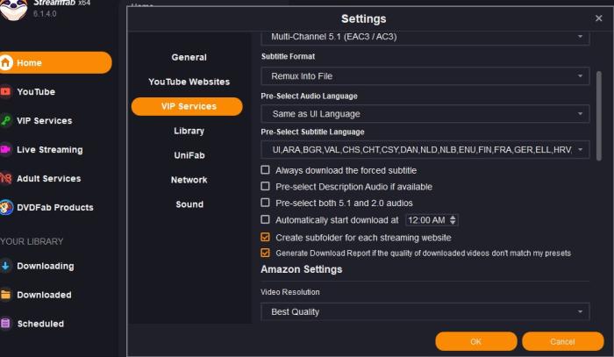This screenshot has height=357, width=614.
Task: Switch to the General settings tab
Action: tap(189, 57)
